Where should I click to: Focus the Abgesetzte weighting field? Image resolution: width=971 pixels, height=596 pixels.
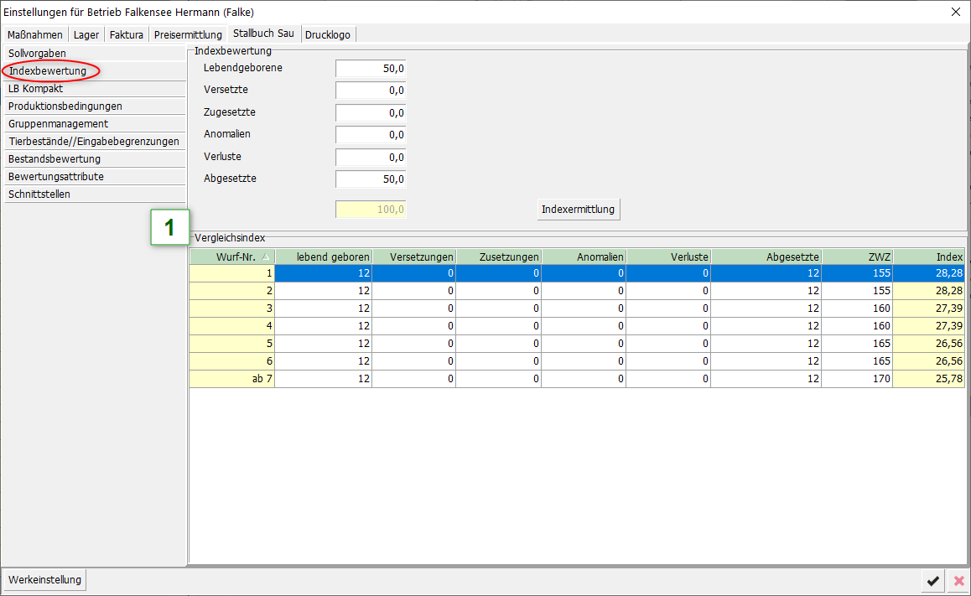tap(370, 179)
